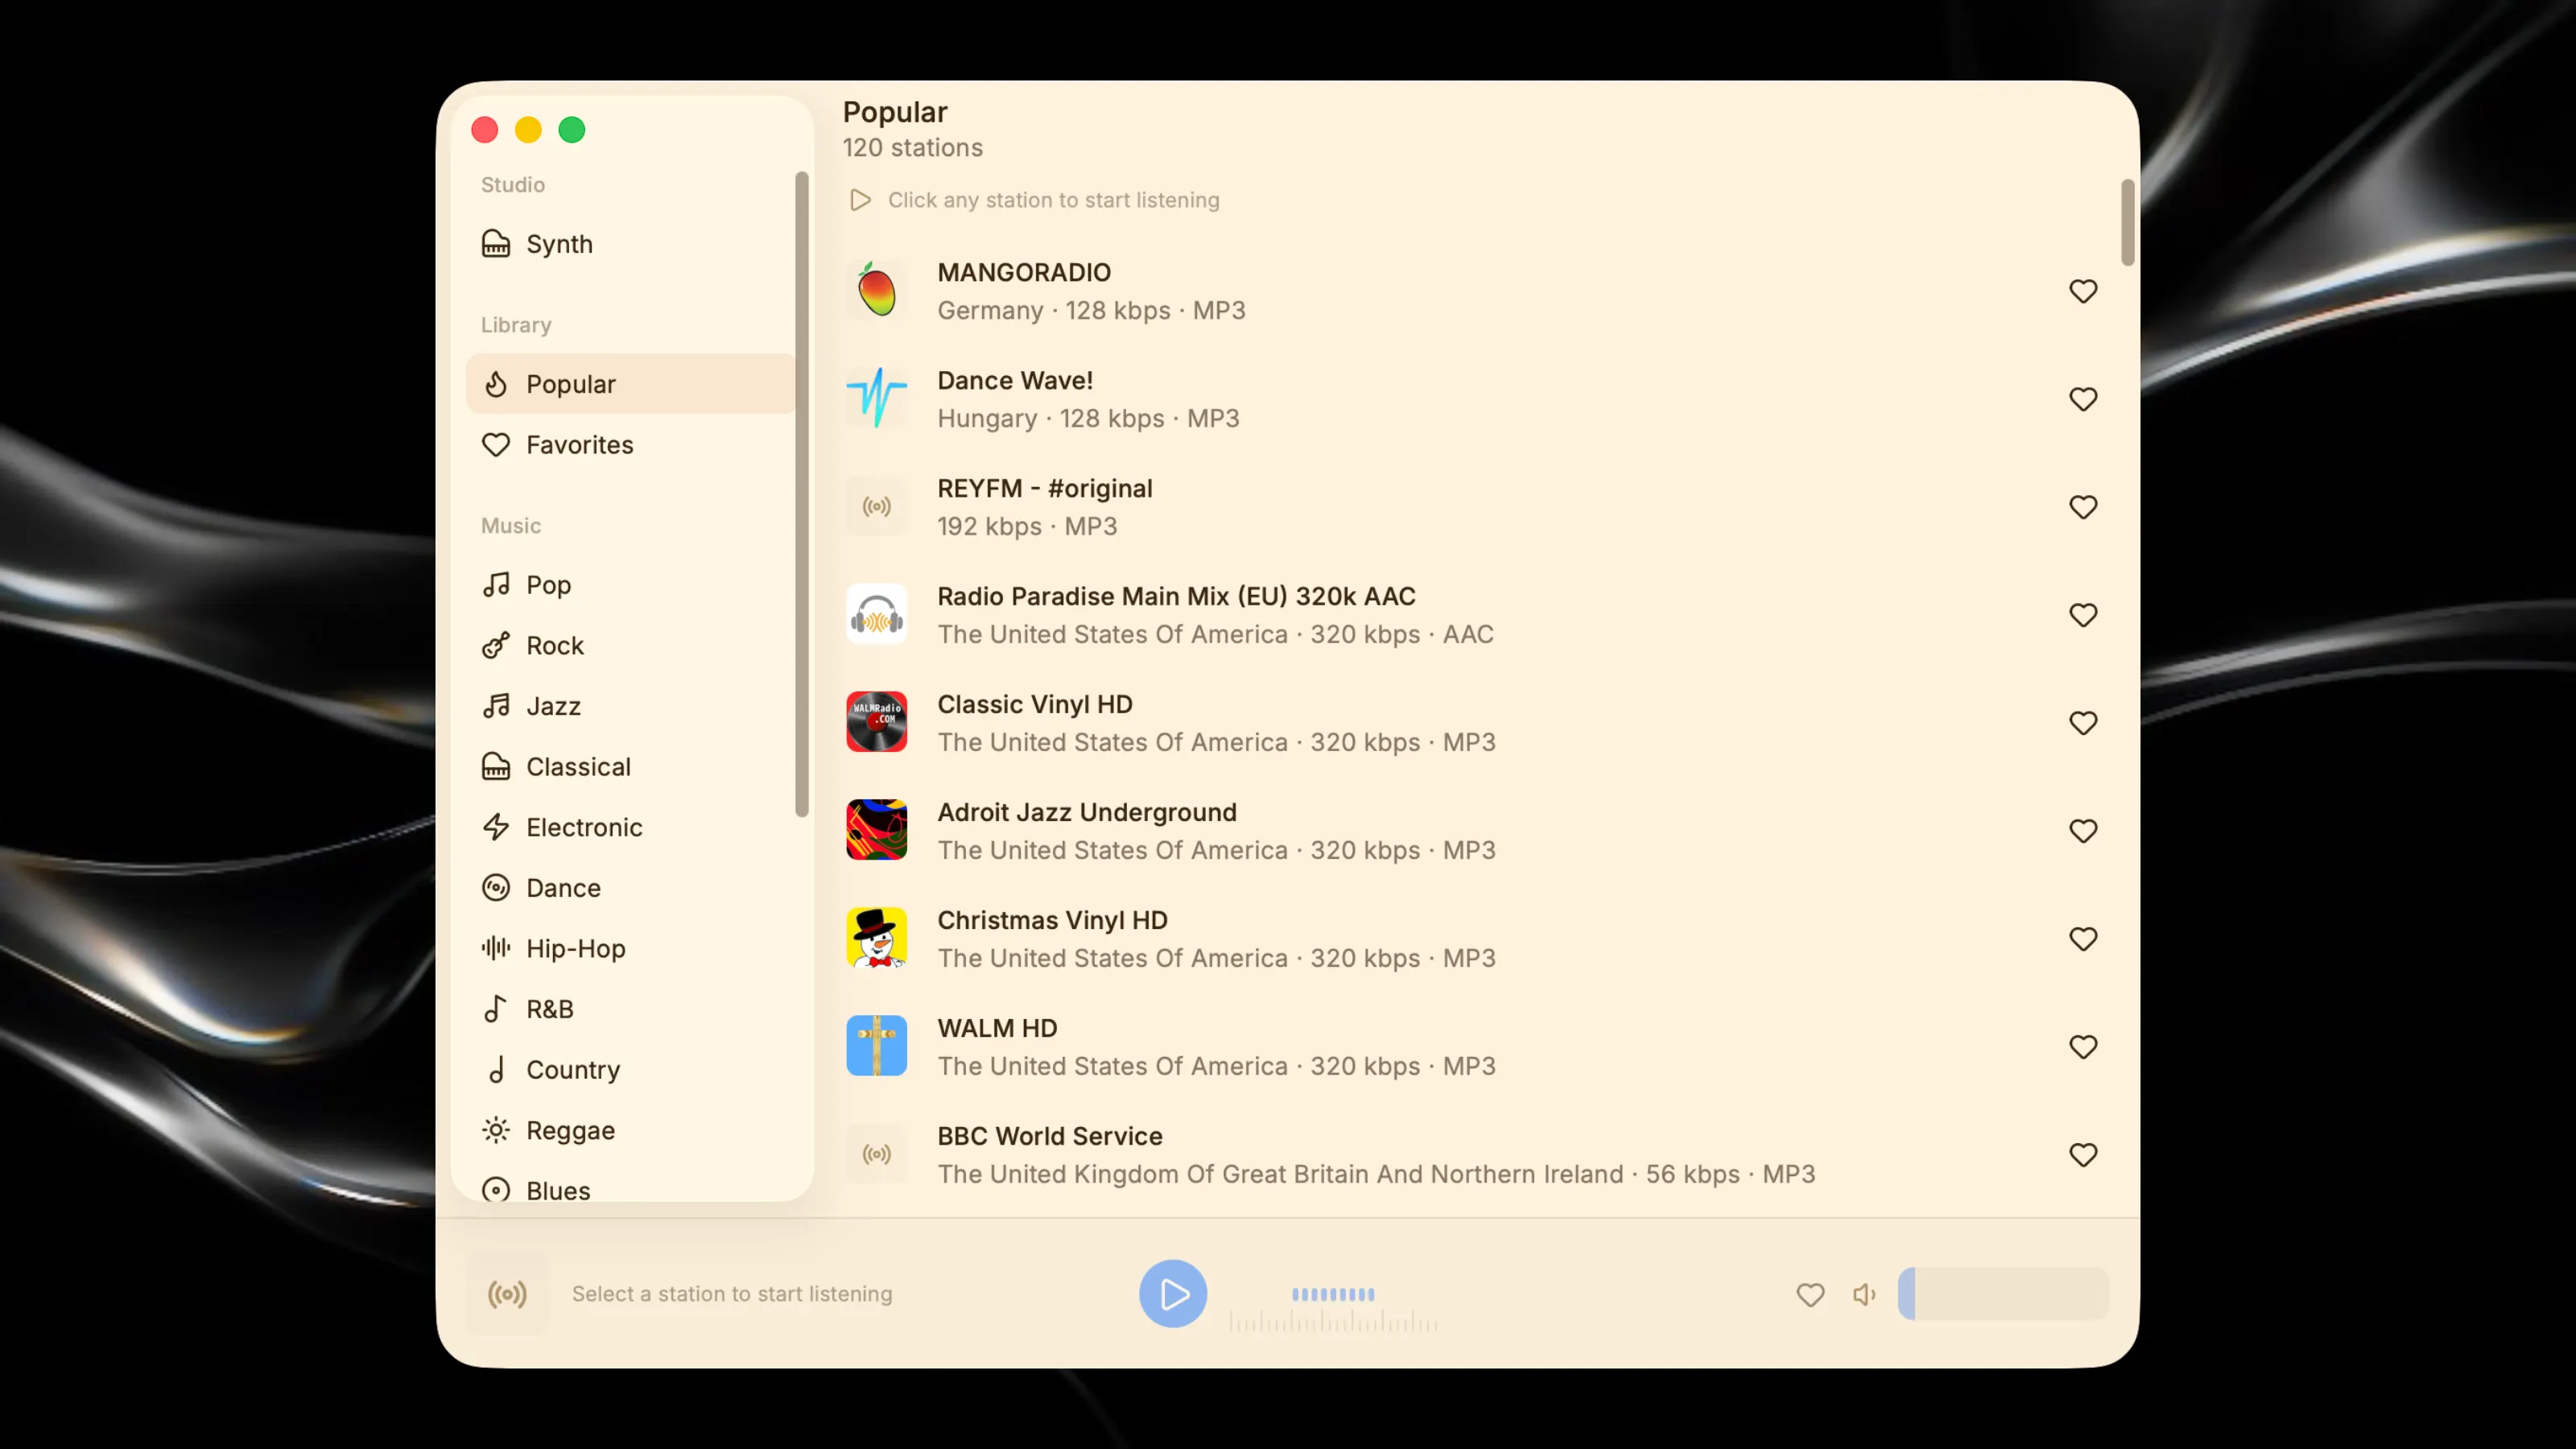
Task: Play REYFM - #original title
Action: (1045, 488)
